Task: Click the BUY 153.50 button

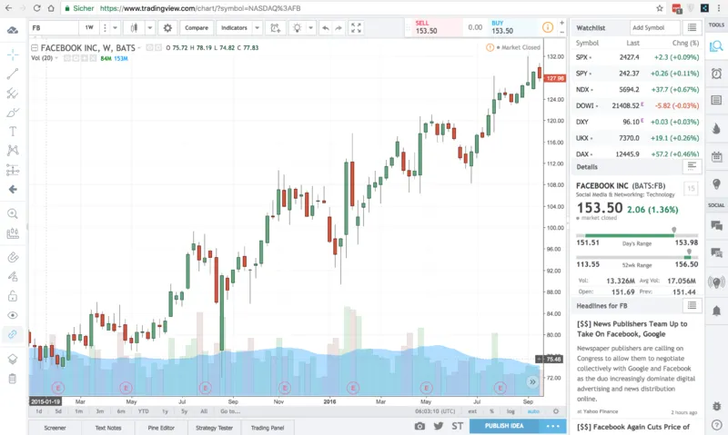Action: [512, 27]
